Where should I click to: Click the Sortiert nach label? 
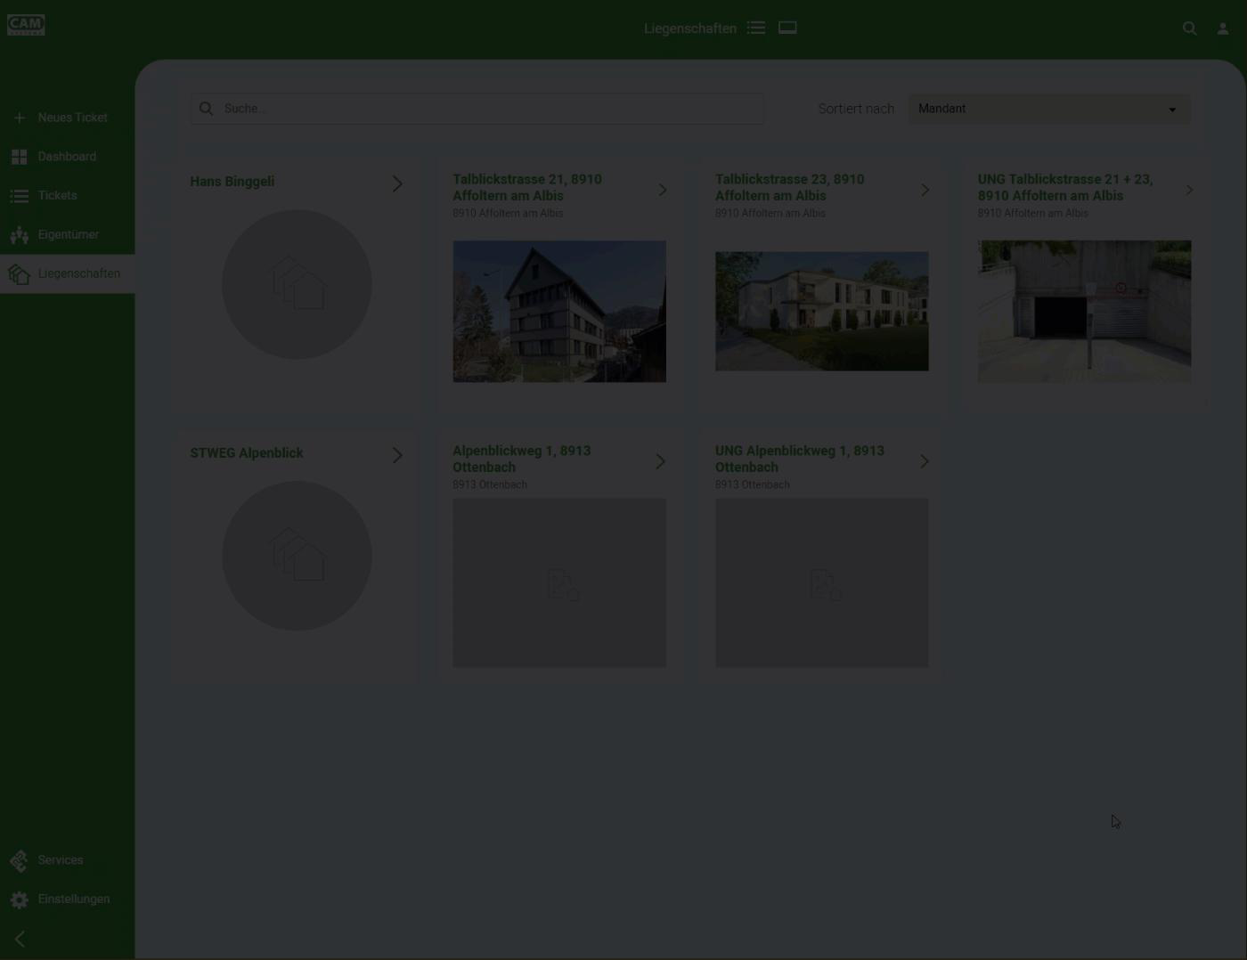856,109
